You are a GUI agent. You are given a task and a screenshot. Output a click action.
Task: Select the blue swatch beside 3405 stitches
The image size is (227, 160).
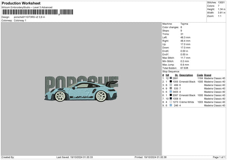tap(171, 92)
